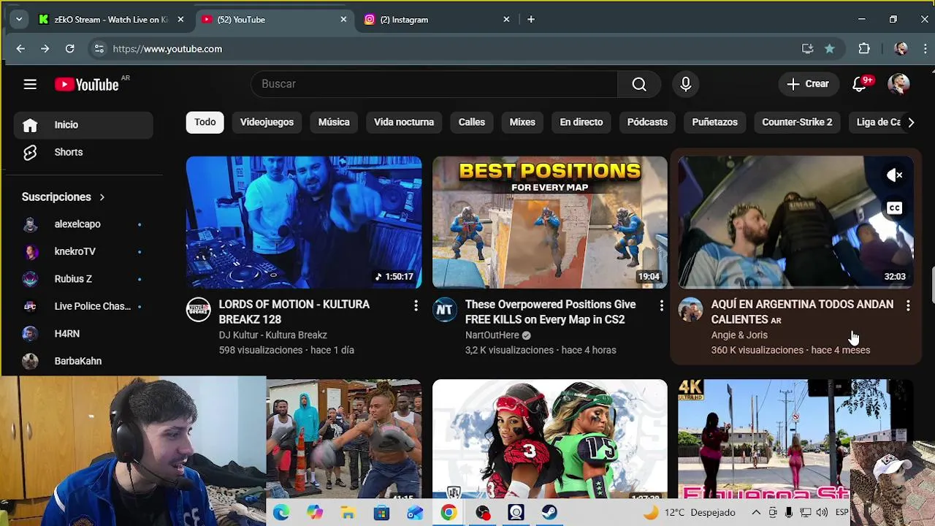This screenshot has width=935, height=526.
Task: Open H4RN subscription channel
Action: click(83, 334)
